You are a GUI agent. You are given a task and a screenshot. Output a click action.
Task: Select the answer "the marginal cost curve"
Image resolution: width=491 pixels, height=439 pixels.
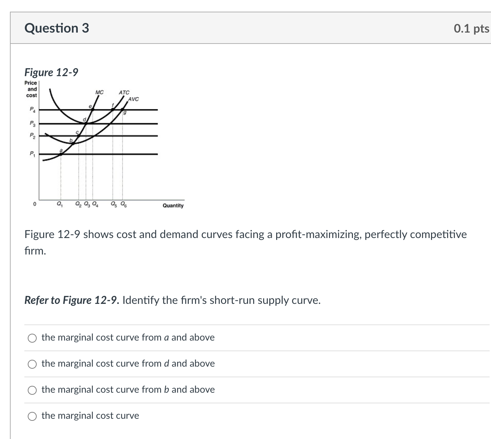coord(32,416)
